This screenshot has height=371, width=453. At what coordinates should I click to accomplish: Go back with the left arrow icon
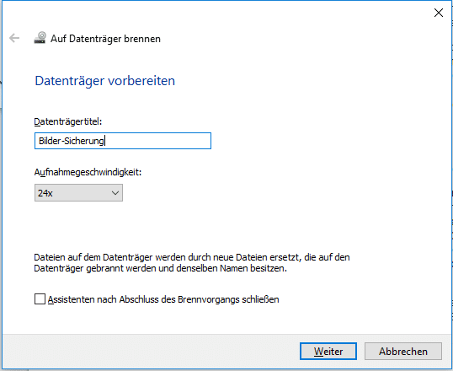click(x=14, y=38)
